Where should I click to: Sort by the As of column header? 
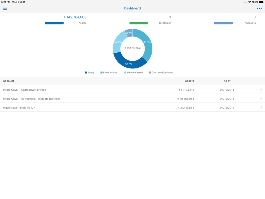pyautogui.click(x=227, y=81)
